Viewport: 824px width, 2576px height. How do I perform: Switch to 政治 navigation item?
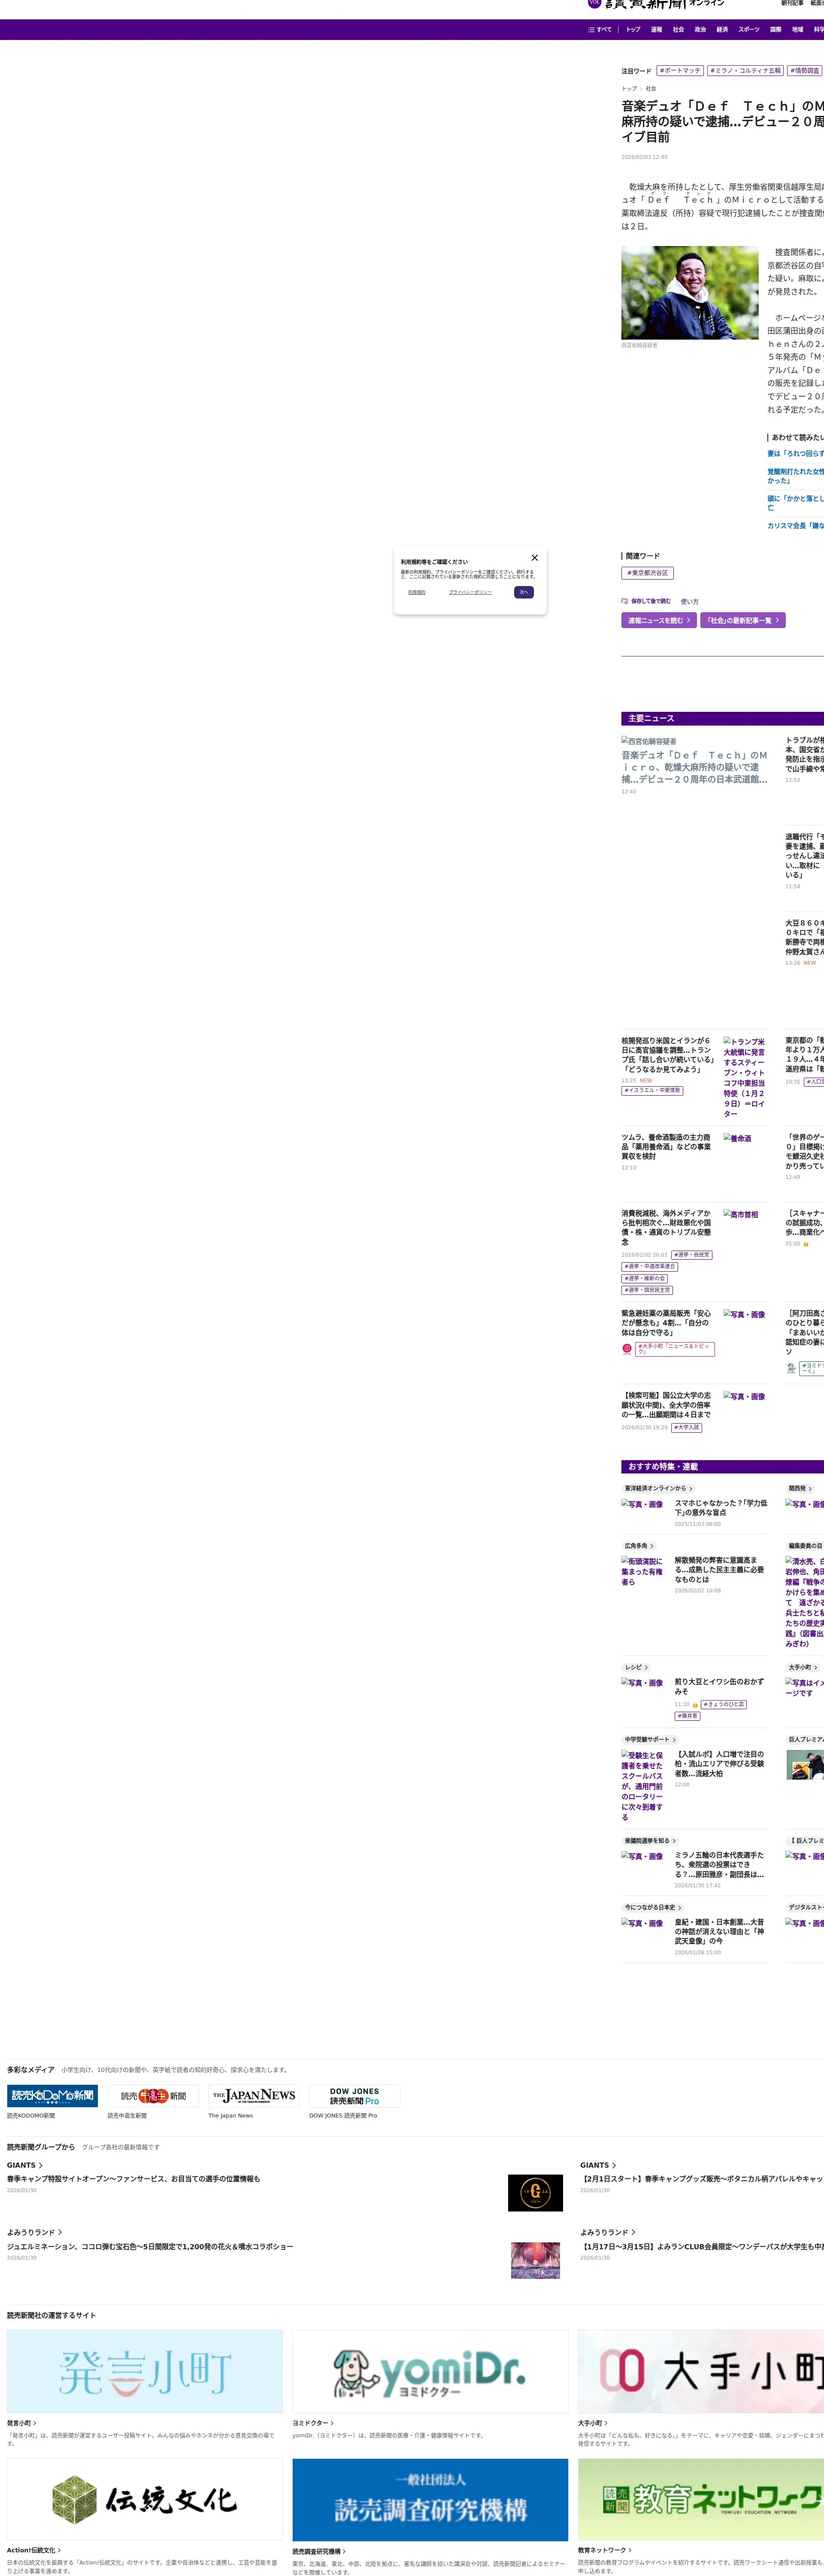pyautogui.click(x=700, y=30)
